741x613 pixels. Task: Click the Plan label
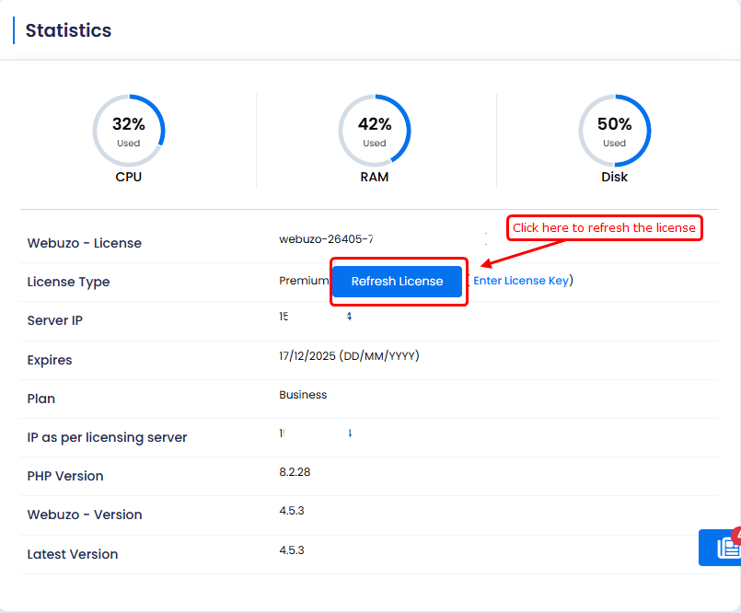[41, 399]
